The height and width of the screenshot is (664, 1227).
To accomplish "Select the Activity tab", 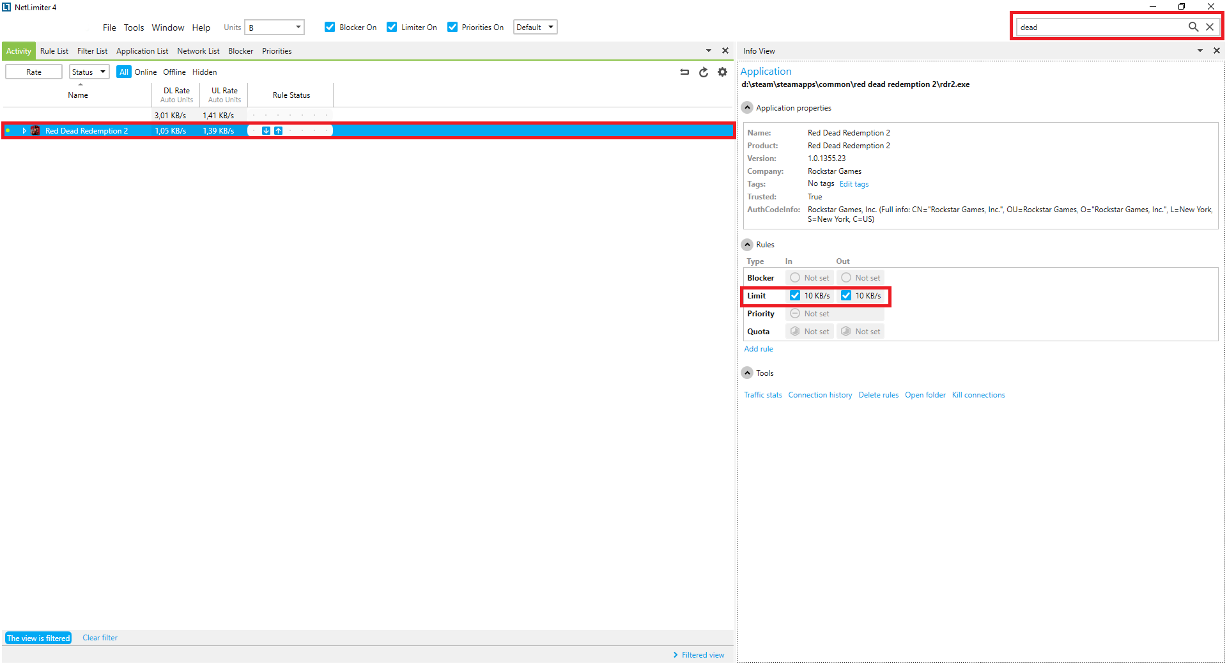I will (19, 51).
